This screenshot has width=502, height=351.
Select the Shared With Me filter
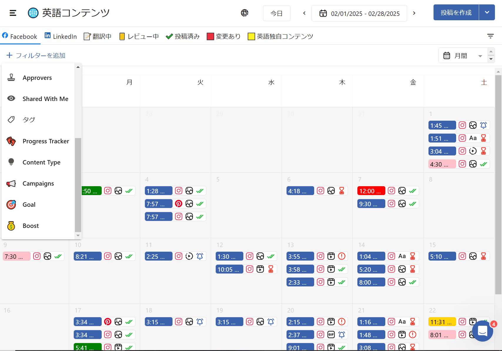45,99
